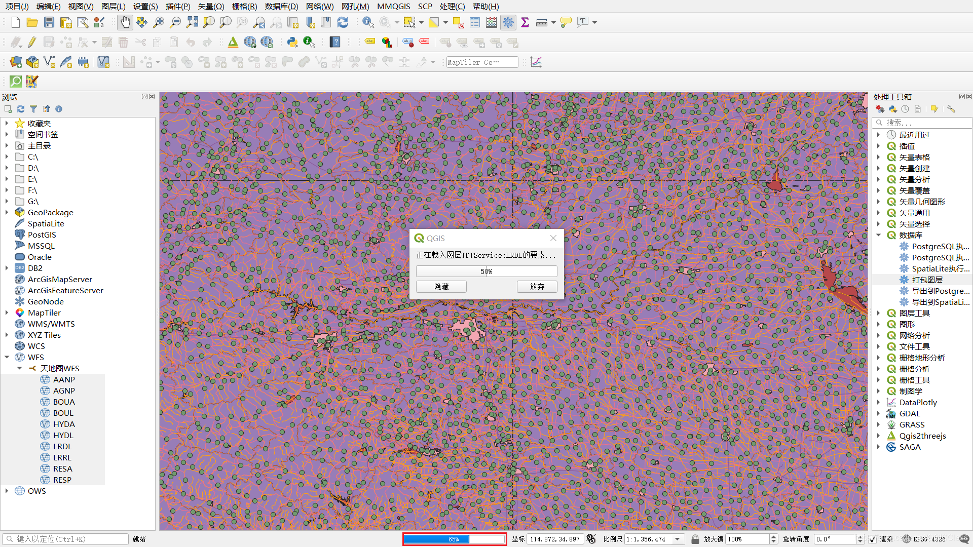Click the processing toolbox 搜索 field
The image size is (973, 547).
[922, 123]
